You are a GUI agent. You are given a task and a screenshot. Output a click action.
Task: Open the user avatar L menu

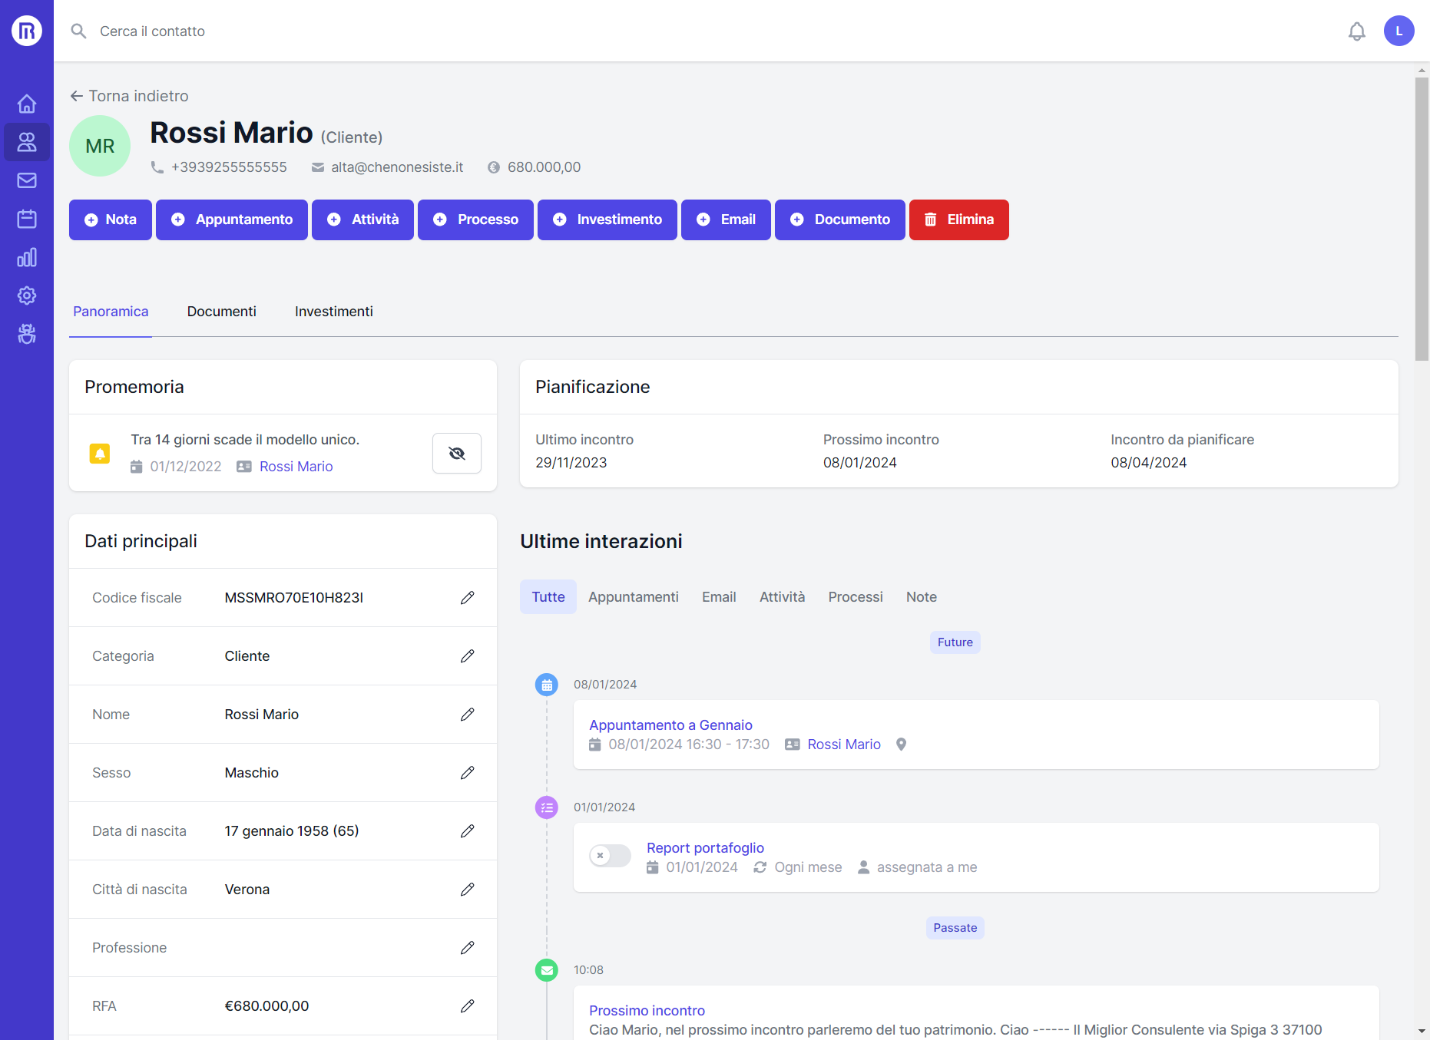tap(1399, 31)
